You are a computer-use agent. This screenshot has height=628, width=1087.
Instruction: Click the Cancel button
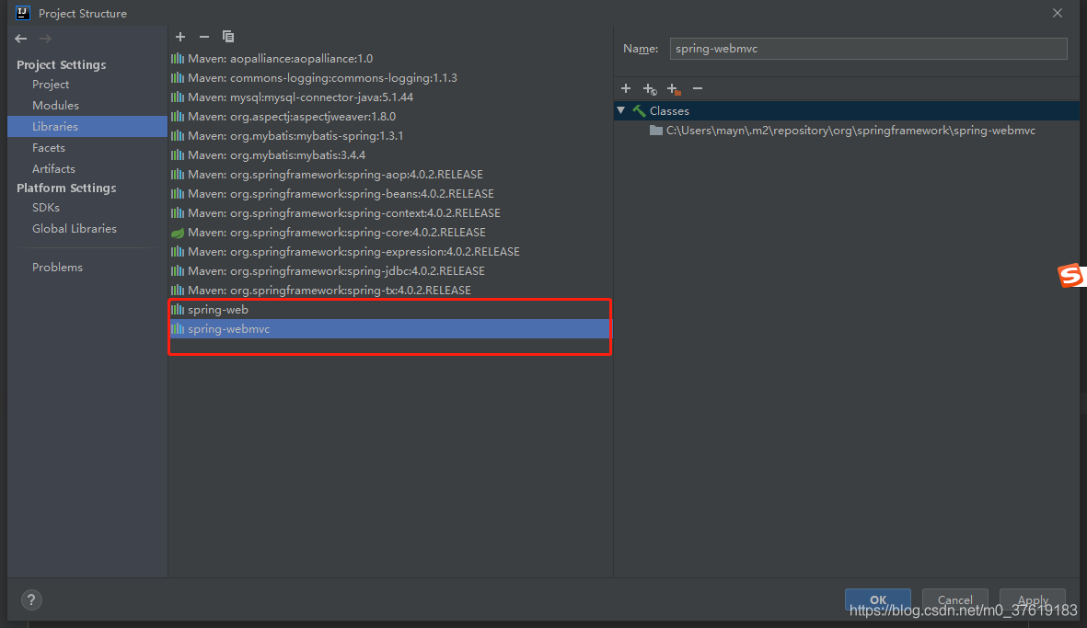pos(954,599)
